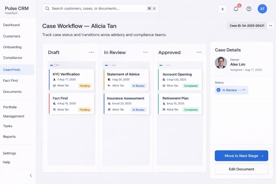
Task: Click the Move to Next Stage button
Action: [x=239, y=156]
